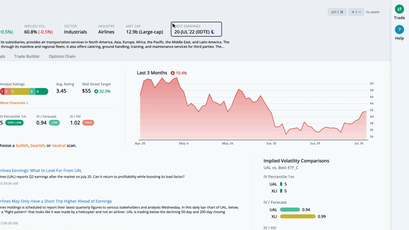This screenshot has width=409, height=230.
Task: Click the HIGH IV / HV badge
Action: (x=88, y=123)
